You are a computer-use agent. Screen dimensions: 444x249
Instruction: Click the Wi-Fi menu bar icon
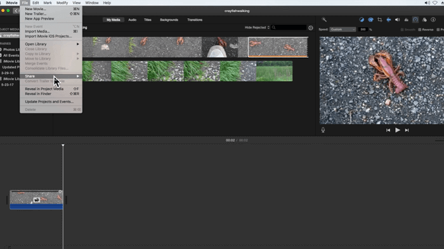(435, 3)
